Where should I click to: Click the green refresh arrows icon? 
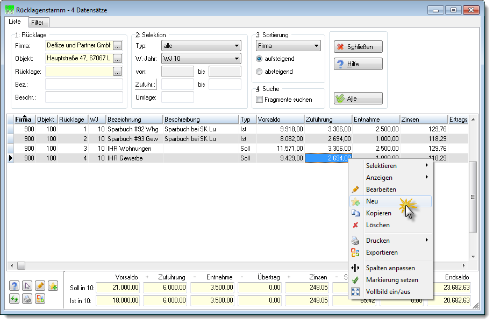point(15,298)
